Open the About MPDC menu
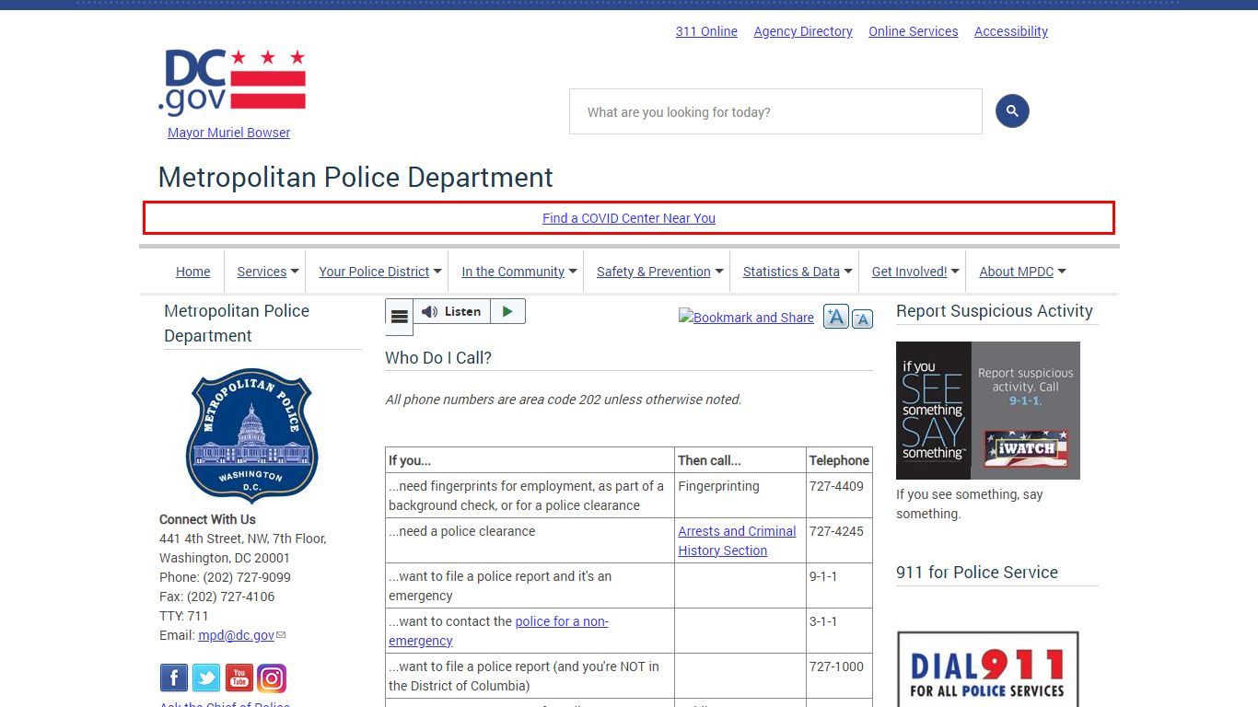This screenshot has width=1258, height=707. [1017, 272]
